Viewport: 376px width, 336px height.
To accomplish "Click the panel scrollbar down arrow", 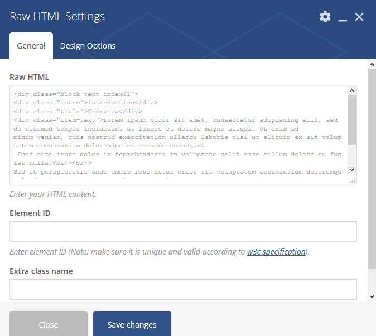I will point(372,297).
